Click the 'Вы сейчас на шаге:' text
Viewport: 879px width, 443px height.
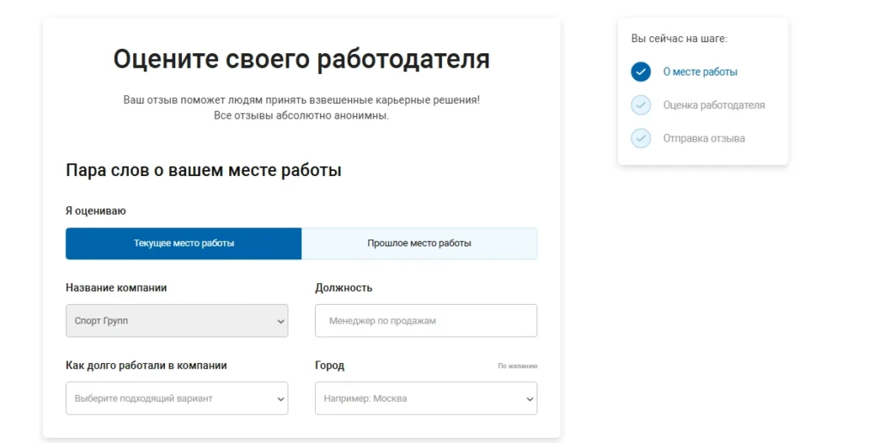[x=679, y=39]
